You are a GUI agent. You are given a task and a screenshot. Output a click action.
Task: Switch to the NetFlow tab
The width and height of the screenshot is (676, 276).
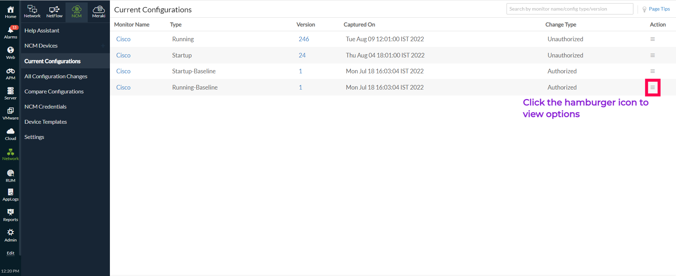[54, 12]
